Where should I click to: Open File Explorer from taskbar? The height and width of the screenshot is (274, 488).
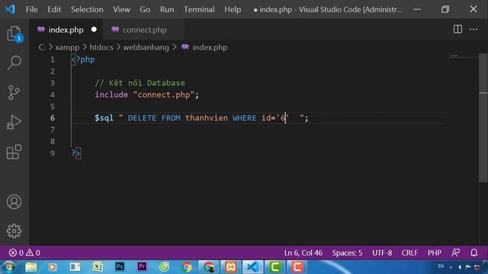point(30,267)
